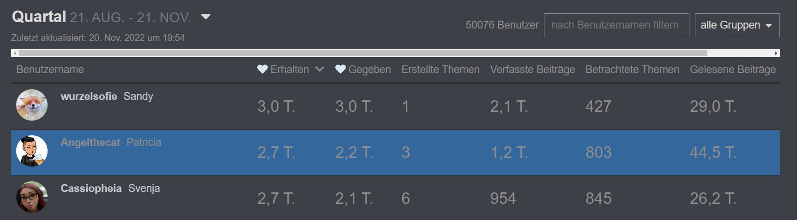Sort by Betrachtete Themen column
Viewport: 797px width, 220px height.
[632, 69]
